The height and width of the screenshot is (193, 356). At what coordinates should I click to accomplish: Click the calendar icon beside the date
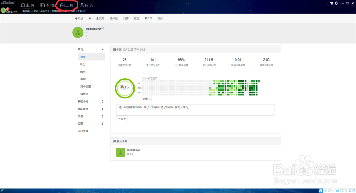(114, 49)
